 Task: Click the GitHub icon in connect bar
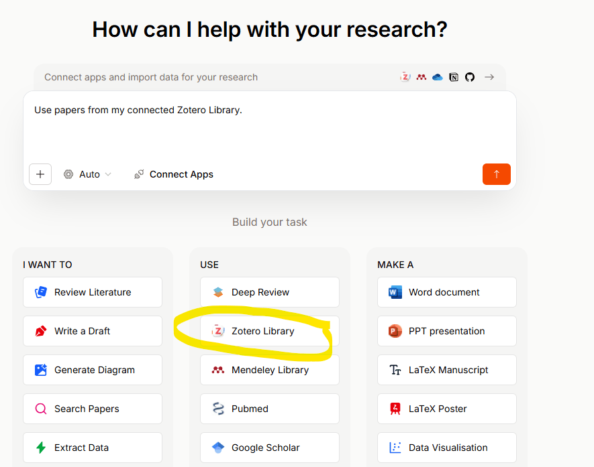click(x=470, y=77)
